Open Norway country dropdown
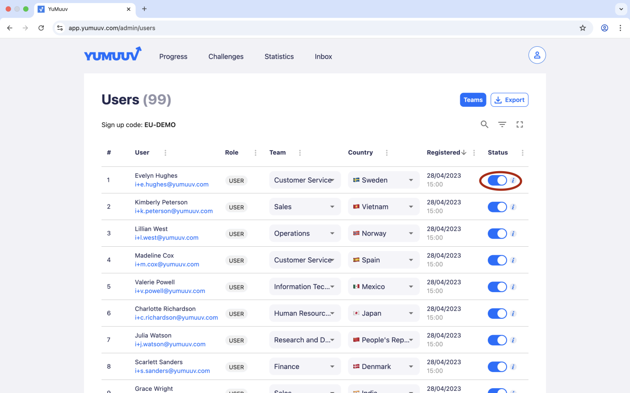This screenshot has height=393, width=630. pyautogui.click(x=384, y=233)
